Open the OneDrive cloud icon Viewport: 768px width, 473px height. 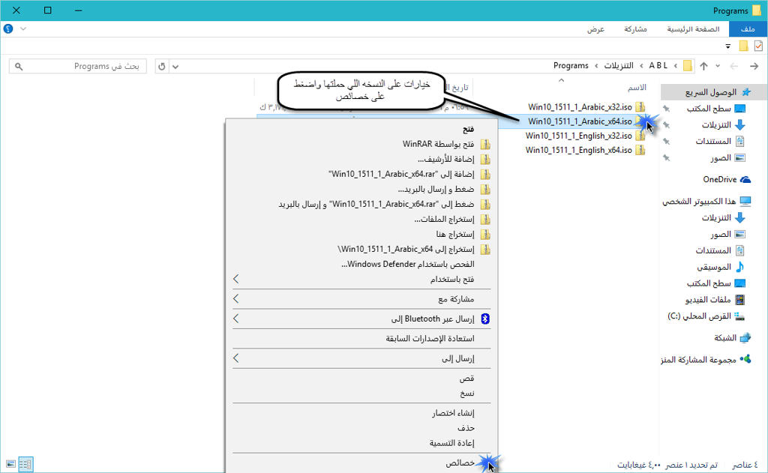[x=745, y=180]
